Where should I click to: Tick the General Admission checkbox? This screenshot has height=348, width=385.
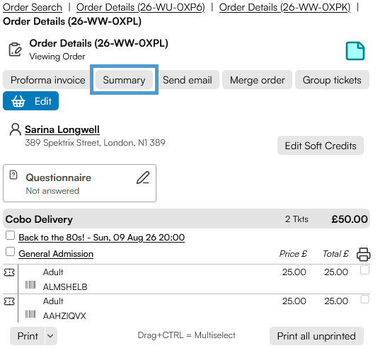coord(11,252)
